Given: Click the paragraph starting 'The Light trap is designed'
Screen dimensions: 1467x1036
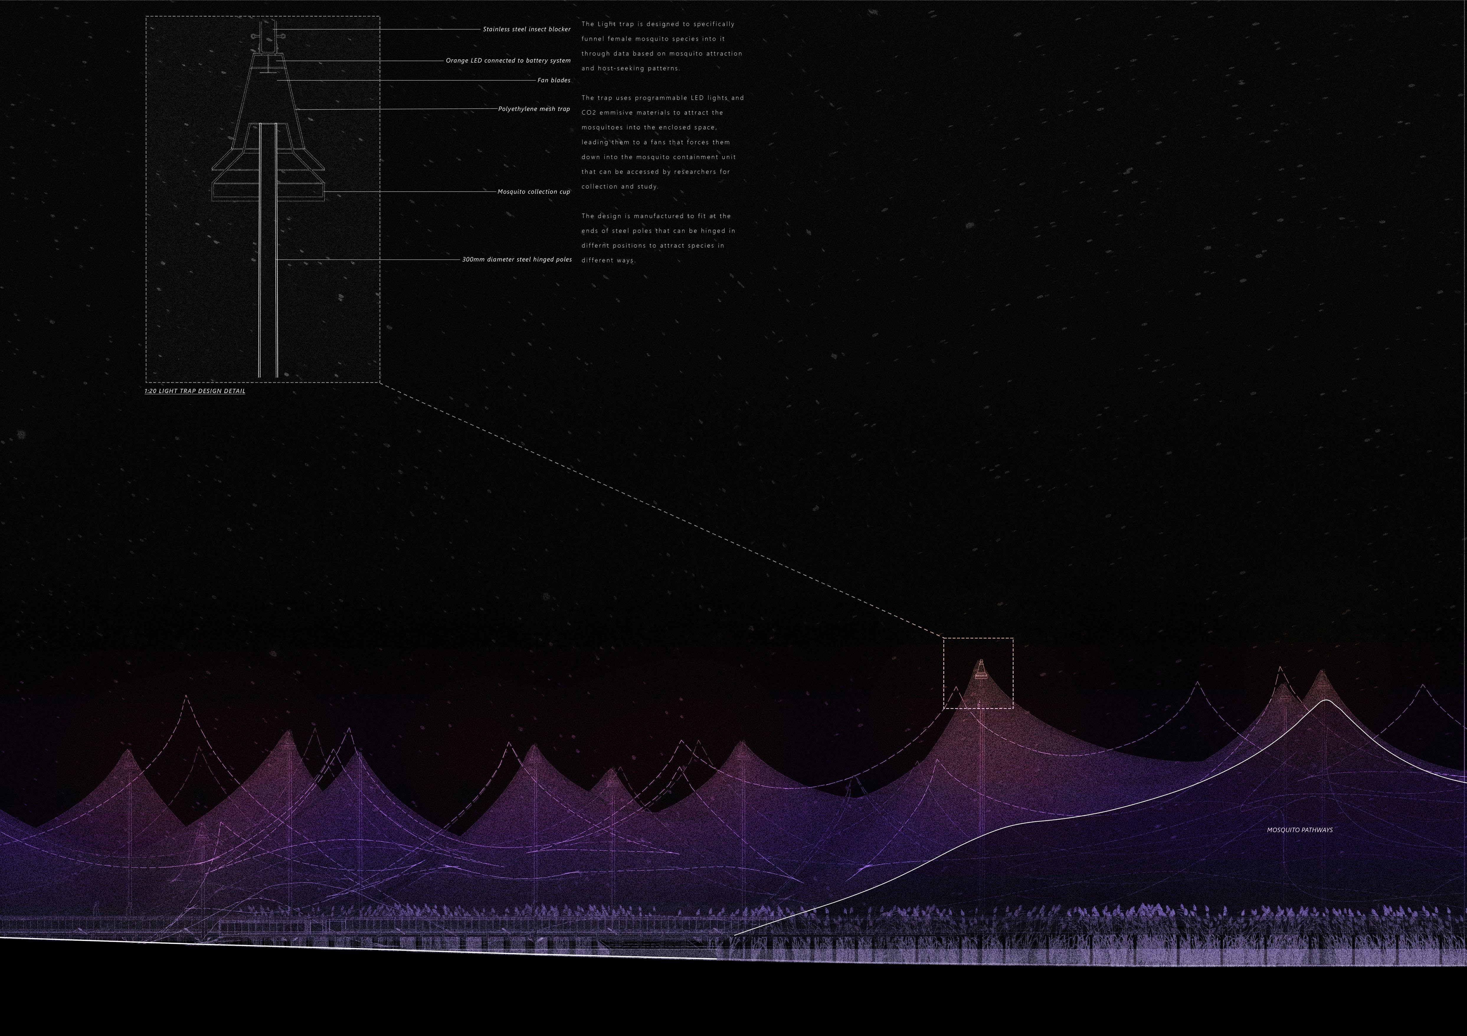Looking at the screenshot, I should (661, 46).
